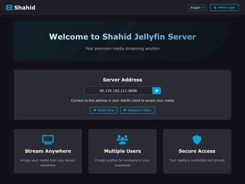Screen dimensions: 245x184
Task: Click the 'Your premium media streaming solution' subtitle
Action: click(x=122, y=49)
